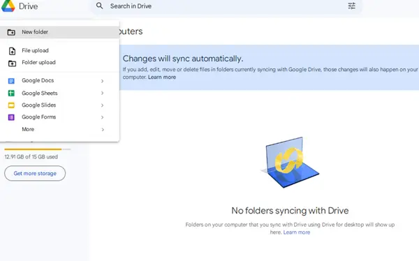Click the search magnifier icon
419x261 pixels.
point(99,6)
